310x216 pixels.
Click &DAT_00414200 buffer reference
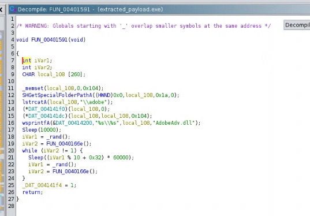click(72, 123)
